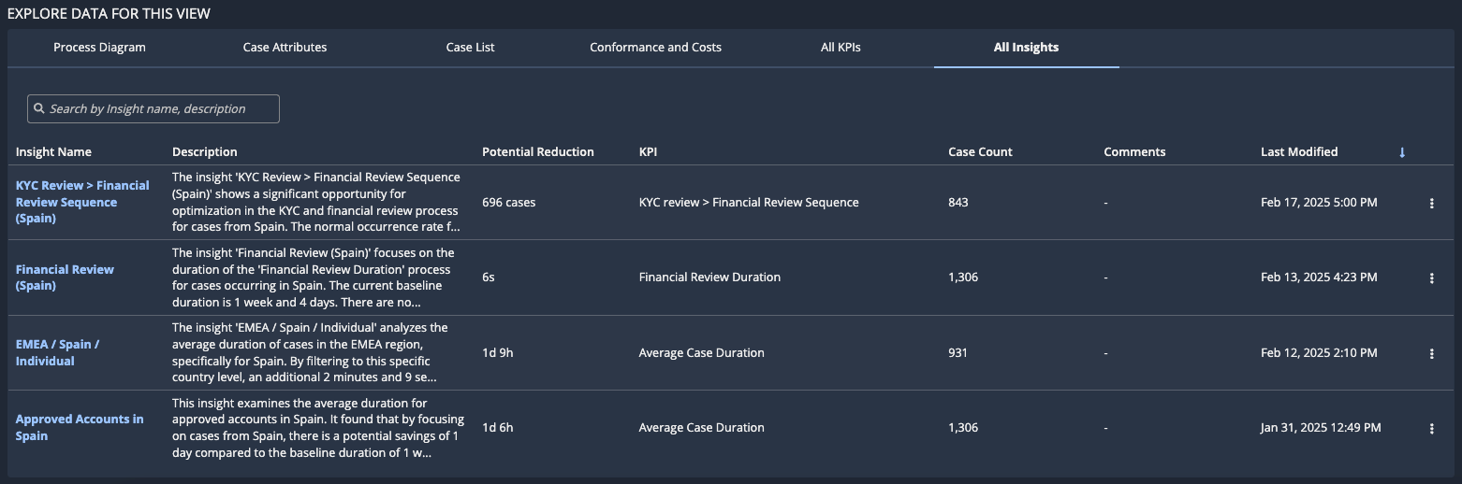
Task: Open KYC Review > Financial Review Sequence (Spain) insight
Action: coord(82,202)
